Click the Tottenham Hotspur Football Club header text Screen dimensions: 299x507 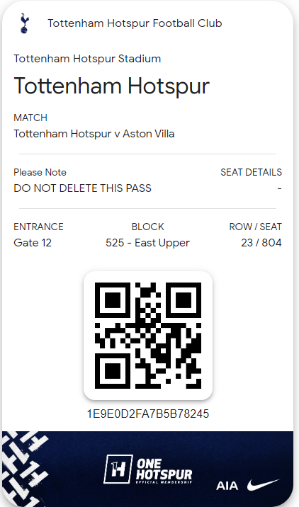pos(135,23)
